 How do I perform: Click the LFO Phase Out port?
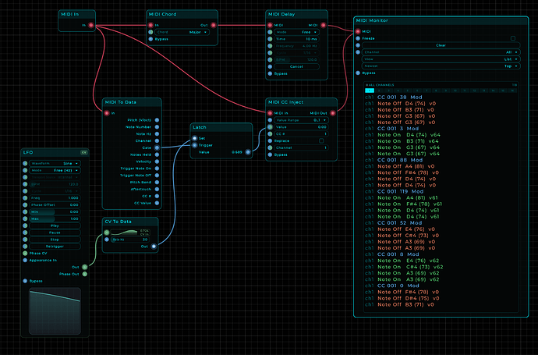(x=85, y=274)
